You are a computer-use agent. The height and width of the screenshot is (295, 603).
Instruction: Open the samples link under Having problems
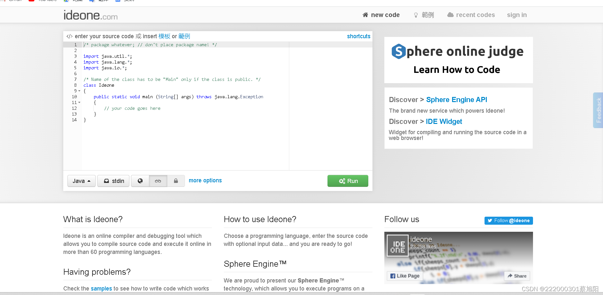[x=101, y=288]
